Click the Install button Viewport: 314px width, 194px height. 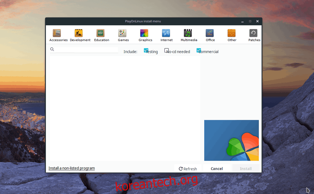[246, 168]
